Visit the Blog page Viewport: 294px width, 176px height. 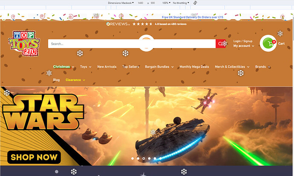56,80
